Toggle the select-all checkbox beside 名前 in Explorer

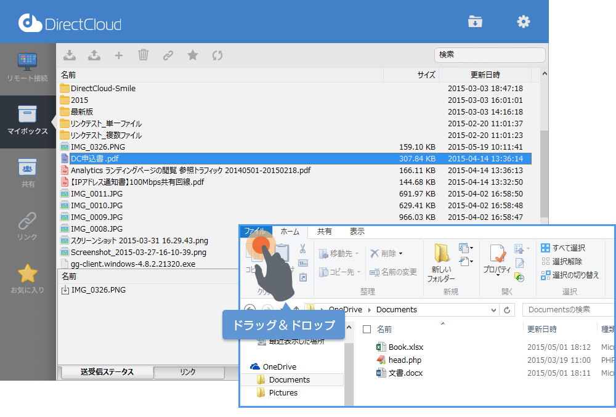(x=367, y=329)
